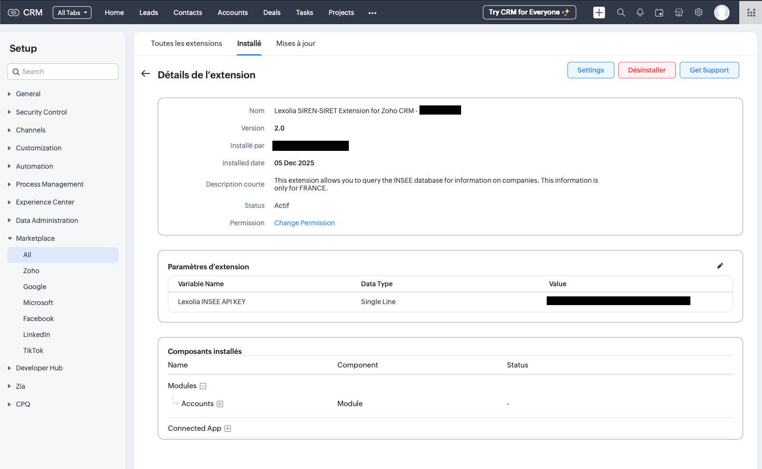This screenshot has height=469, width=762.
Task: Open the user profile avatar
Action: tap(722, 13)
